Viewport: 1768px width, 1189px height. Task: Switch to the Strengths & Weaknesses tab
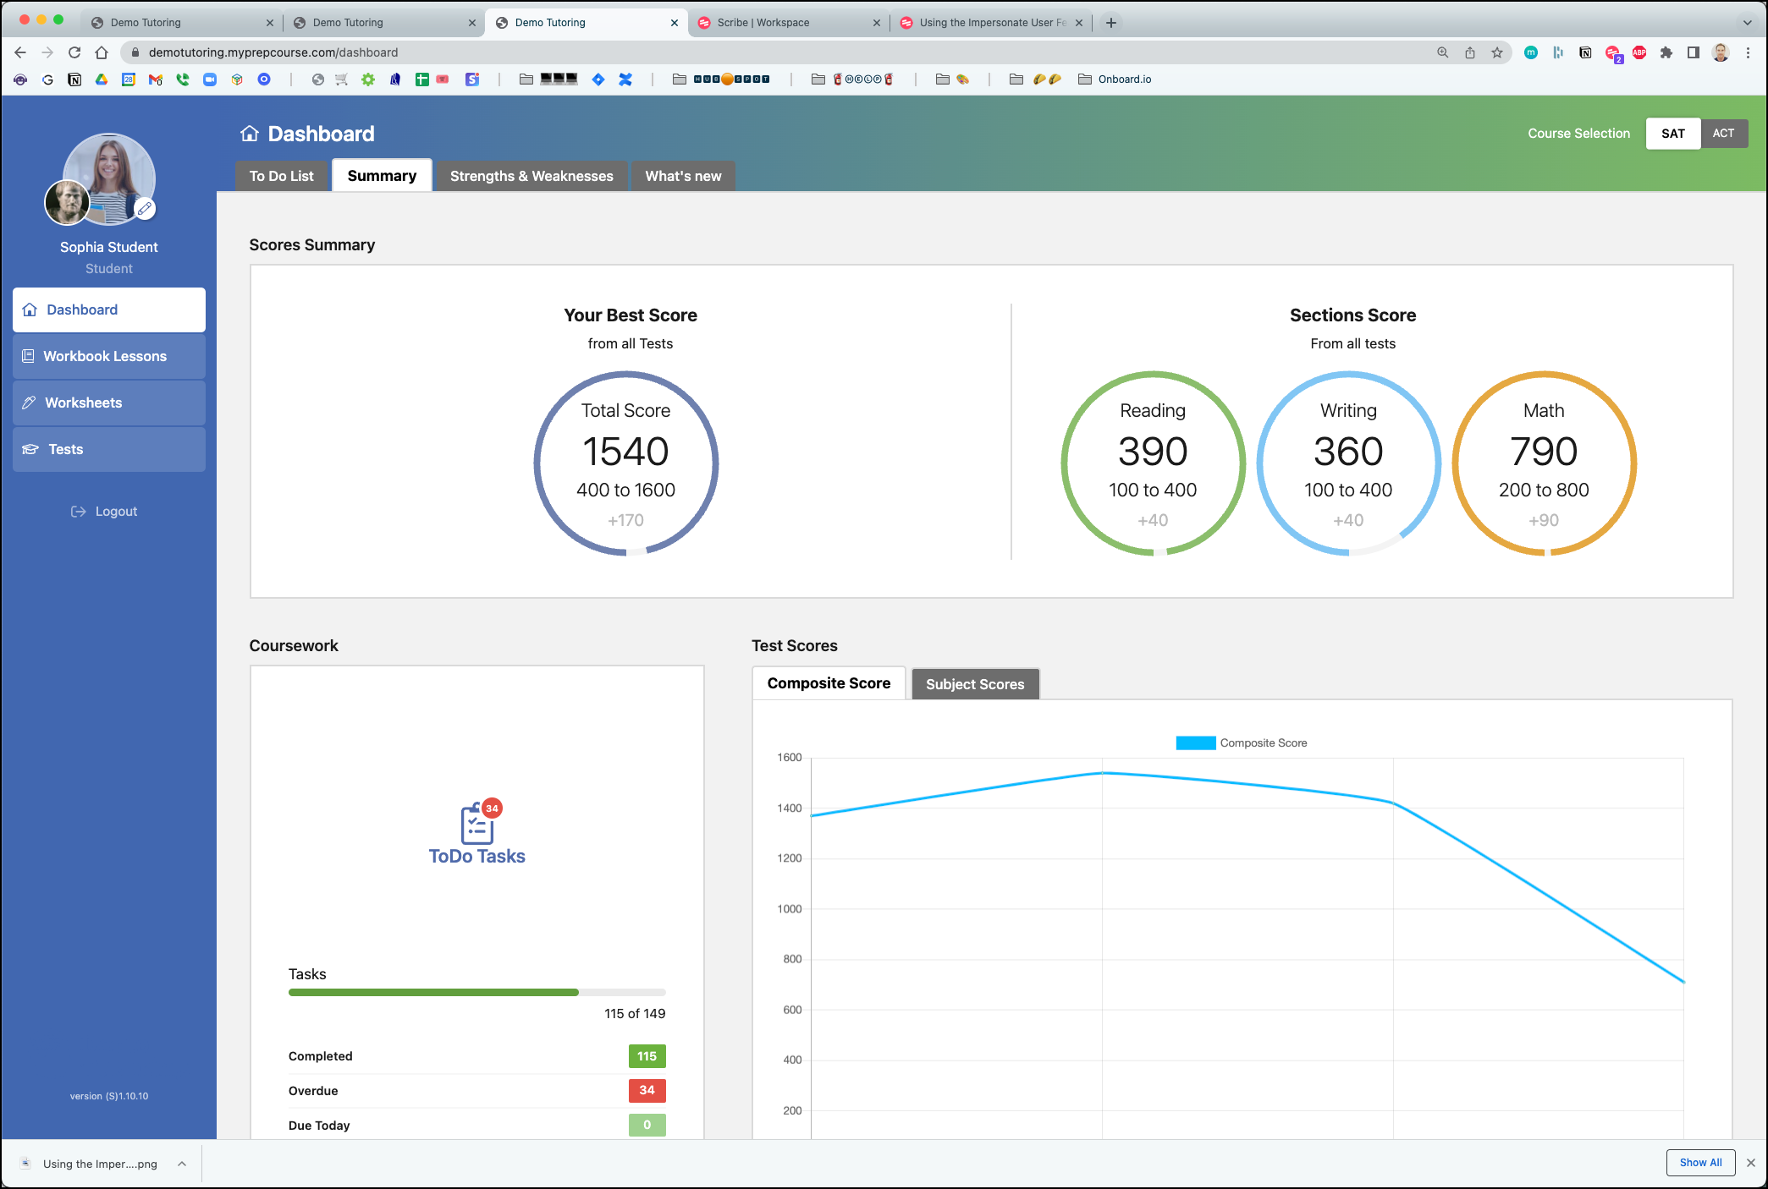(x=532, y=176)
